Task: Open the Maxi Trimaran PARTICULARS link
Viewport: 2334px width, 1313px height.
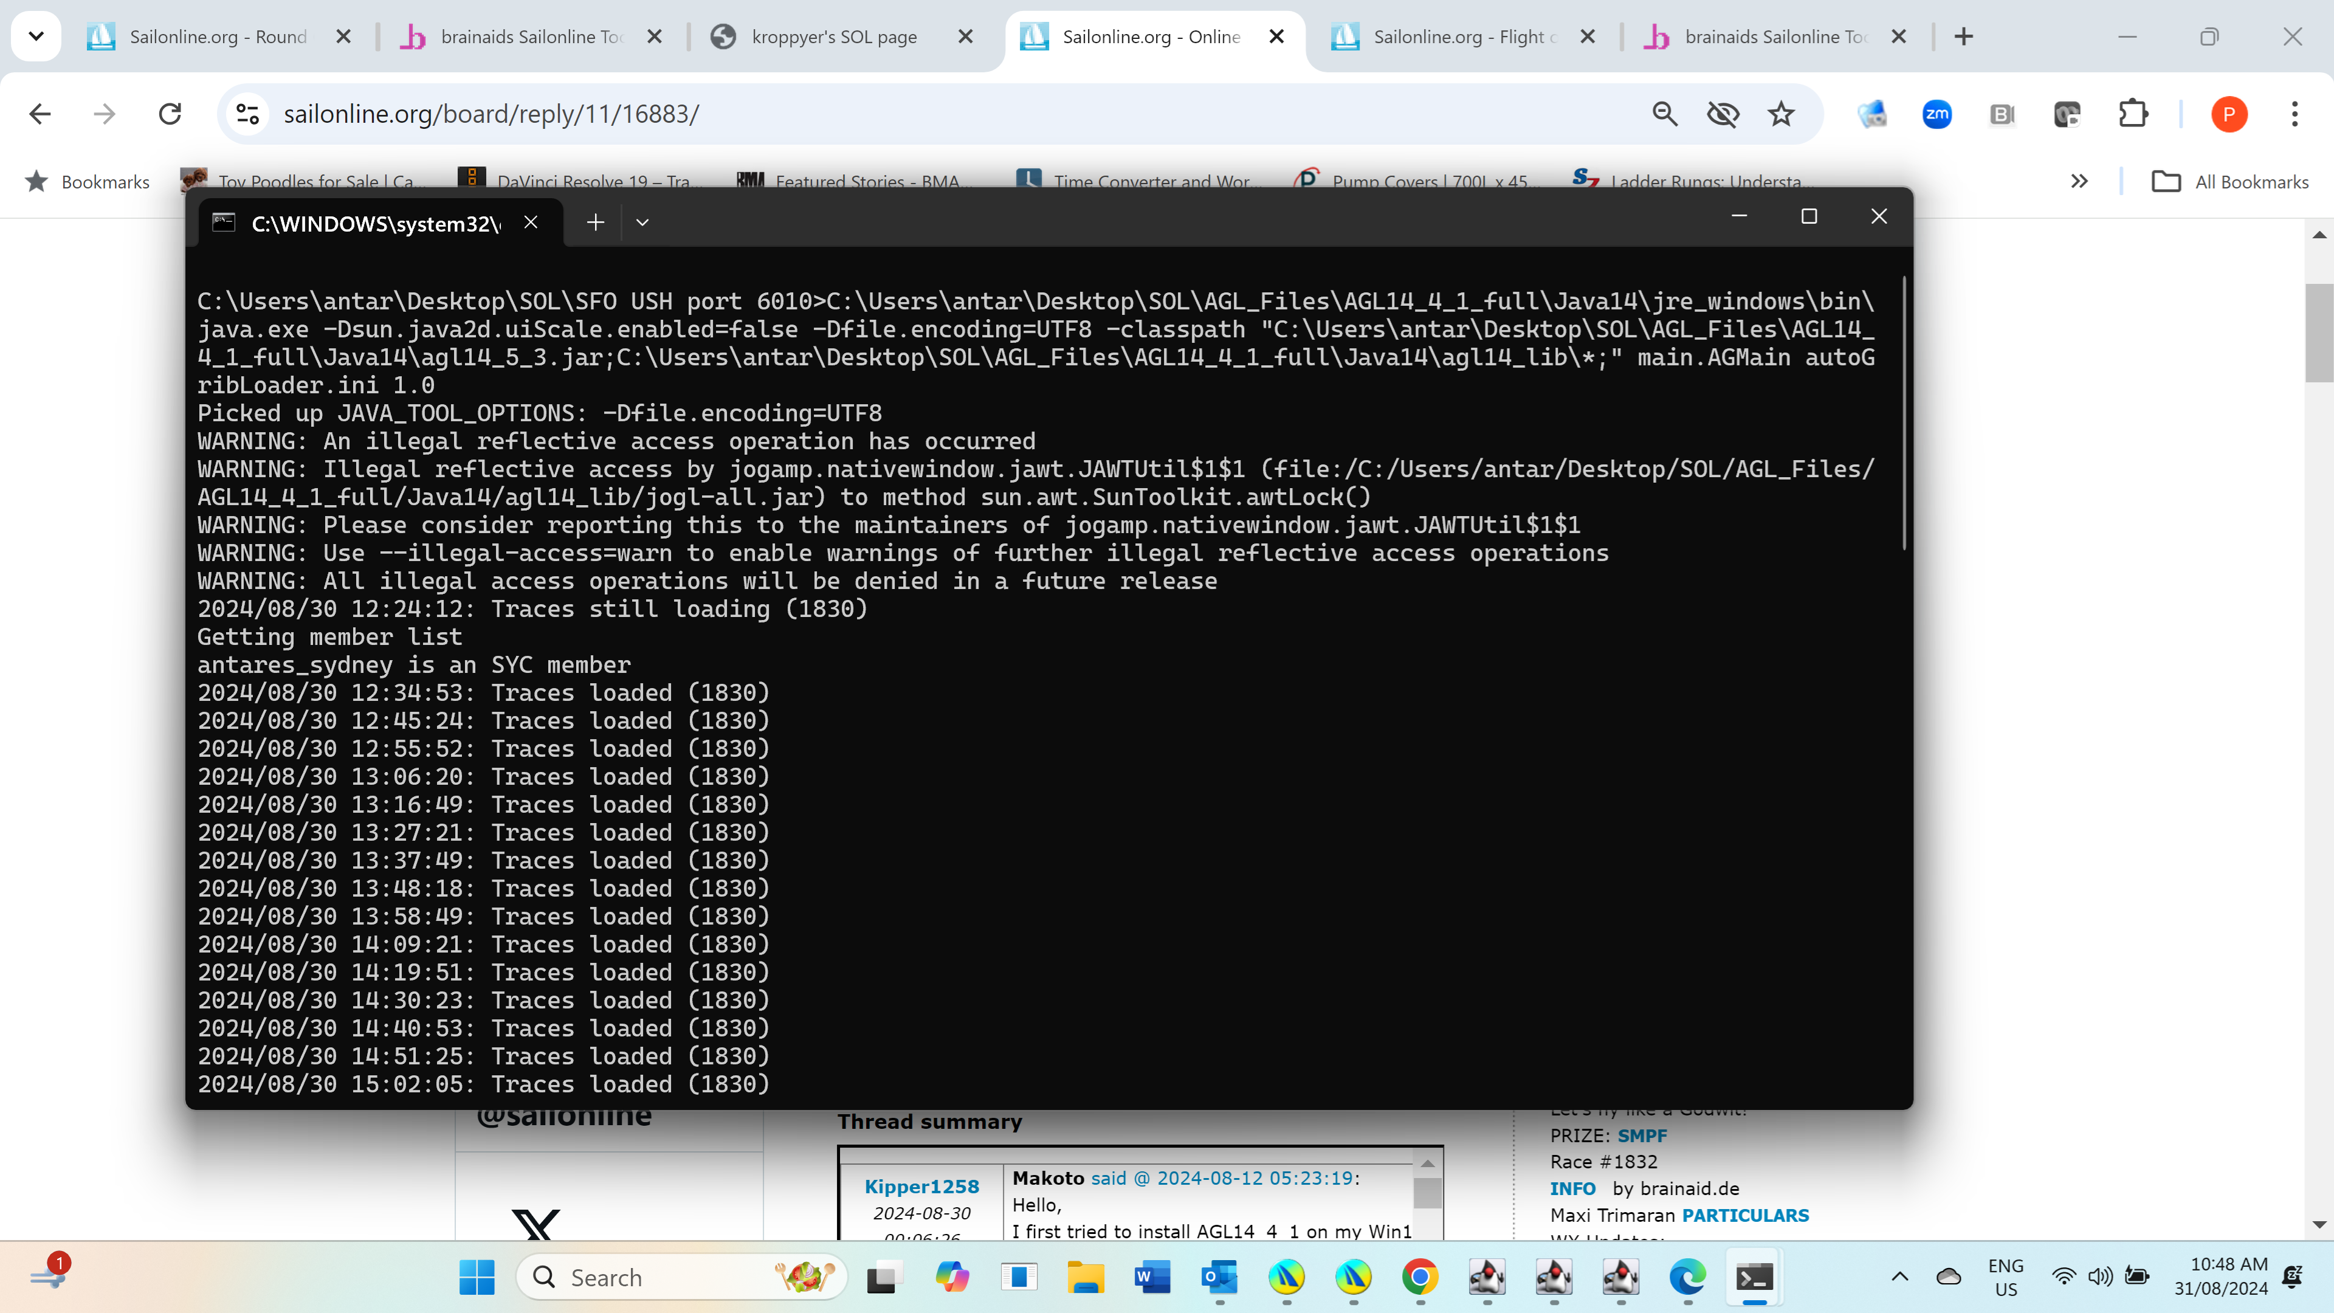Action: tap(1745, 1215)
